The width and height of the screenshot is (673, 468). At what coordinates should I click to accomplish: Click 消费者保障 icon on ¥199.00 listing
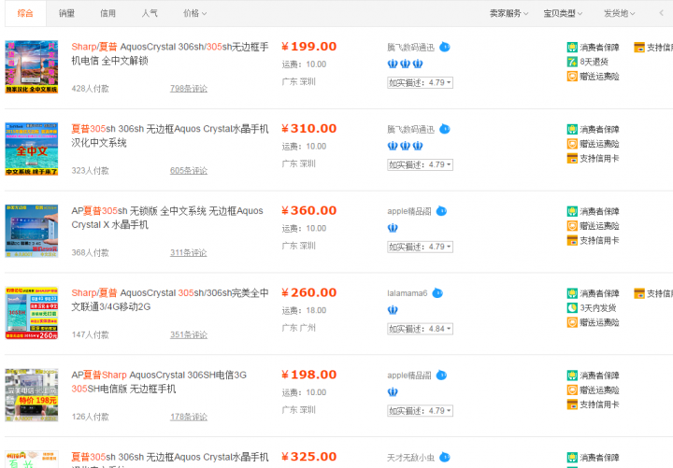coord(572,48)
